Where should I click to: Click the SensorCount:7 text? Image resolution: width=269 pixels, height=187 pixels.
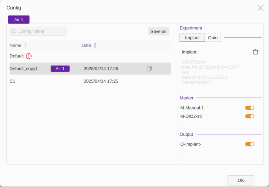click(x=196, y=82)
